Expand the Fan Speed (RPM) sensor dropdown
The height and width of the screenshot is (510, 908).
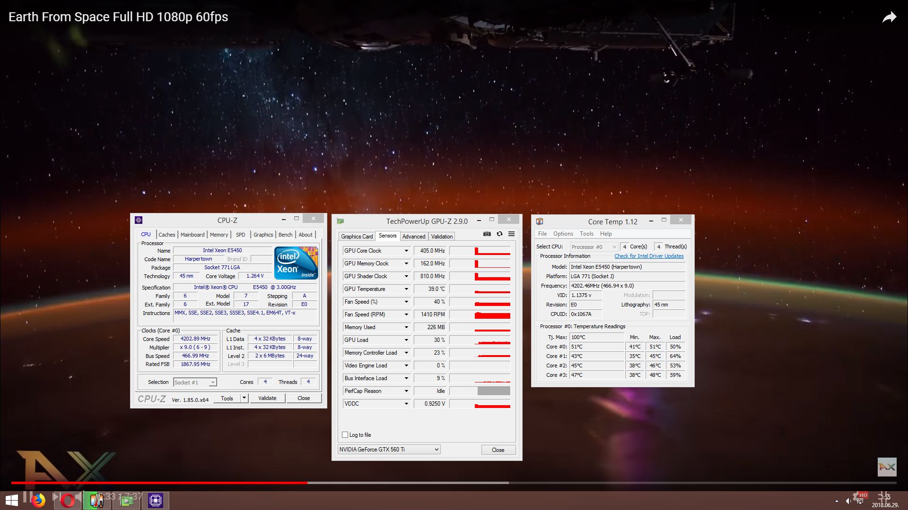pos(406,314)
